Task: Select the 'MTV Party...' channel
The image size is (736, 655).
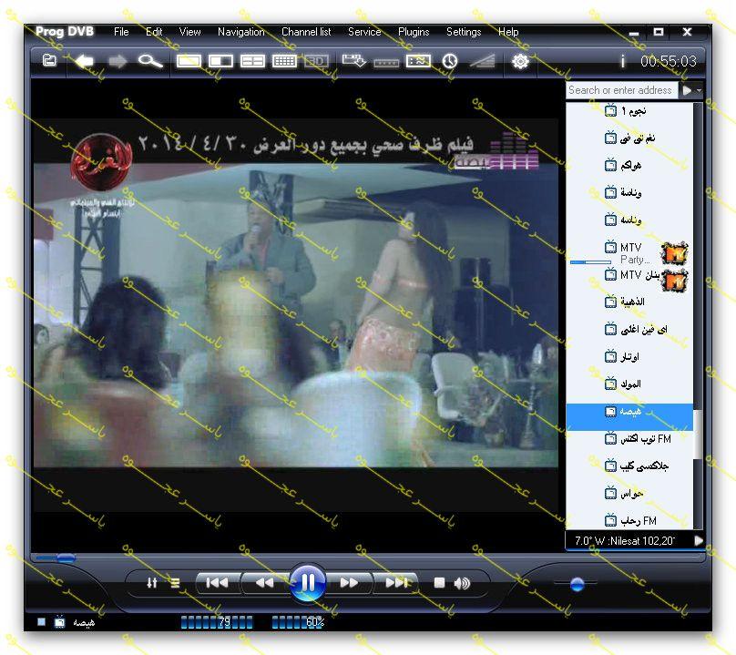Action: pyautogui.click(x=630, y=252)
